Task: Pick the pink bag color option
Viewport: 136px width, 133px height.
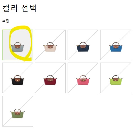Action: pos(83,78)
